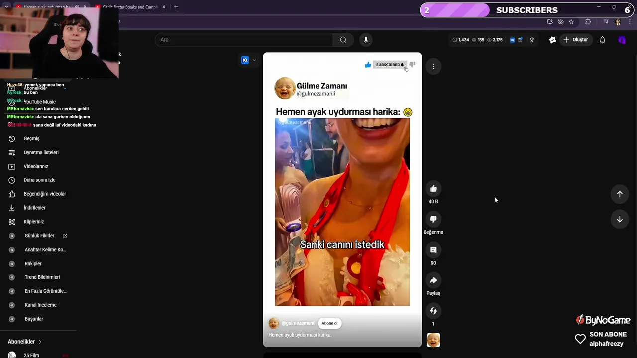Open YouTube Music in sidebar
The height and width of the screenshot is (358, 637).
pos(39,102)
